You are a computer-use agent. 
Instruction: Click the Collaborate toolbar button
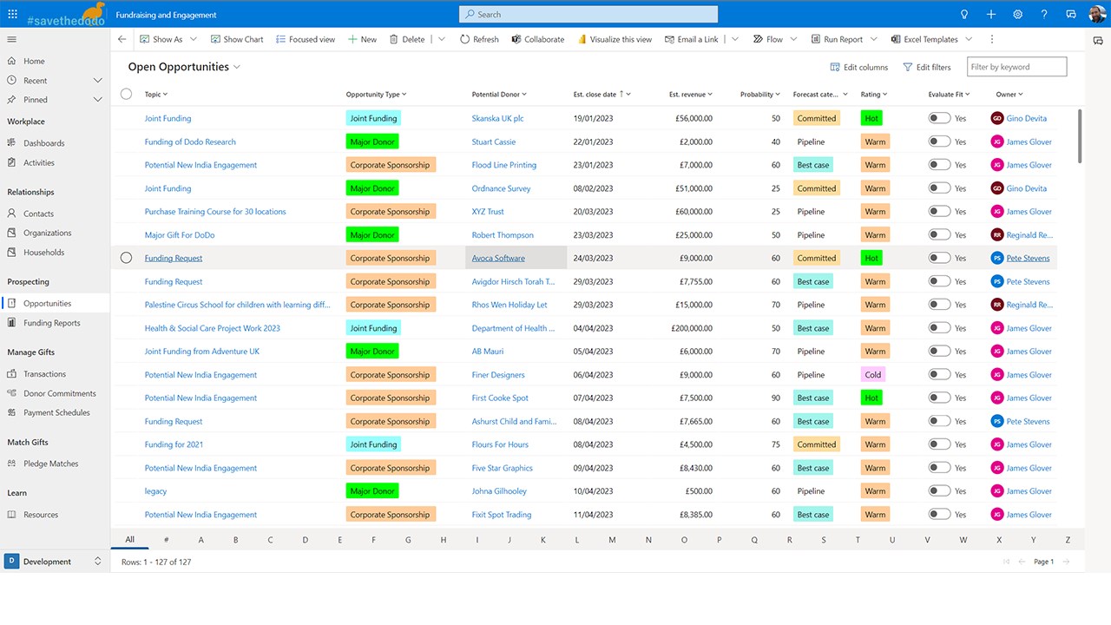537,39
